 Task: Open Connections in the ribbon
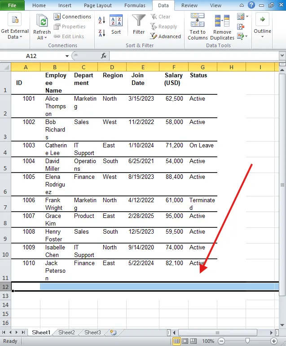pos(72,17)
